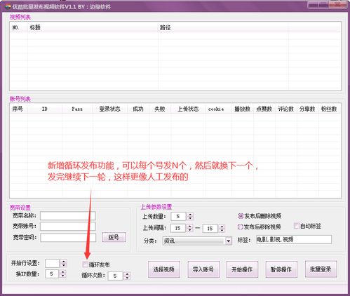The image size is (350, 296).
Task: Decrease 上传数量 with down arrow
Action: tap(191, 218)
